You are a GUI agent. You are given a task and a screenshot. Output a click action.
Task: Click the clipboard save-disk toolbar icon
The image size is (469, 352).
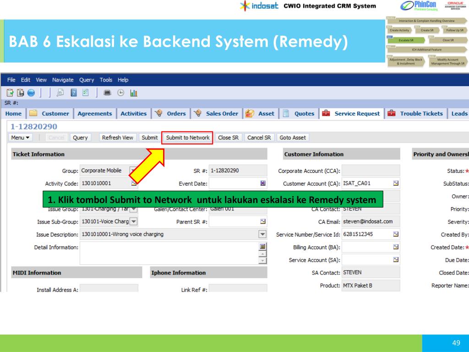(20, 93)
